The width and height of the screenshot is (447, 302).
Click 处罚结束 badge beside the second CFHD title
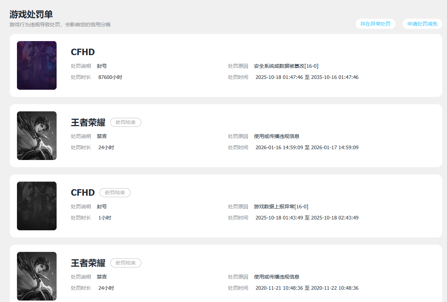115,192
